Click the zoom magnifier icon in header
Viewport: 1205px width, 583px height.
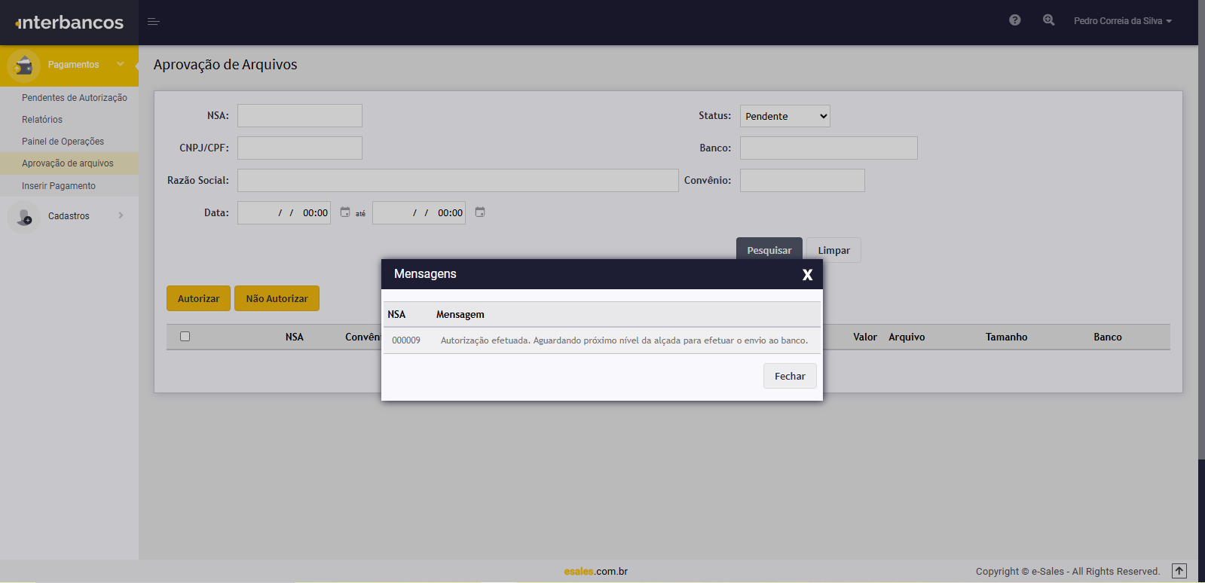click(1048, 20)
